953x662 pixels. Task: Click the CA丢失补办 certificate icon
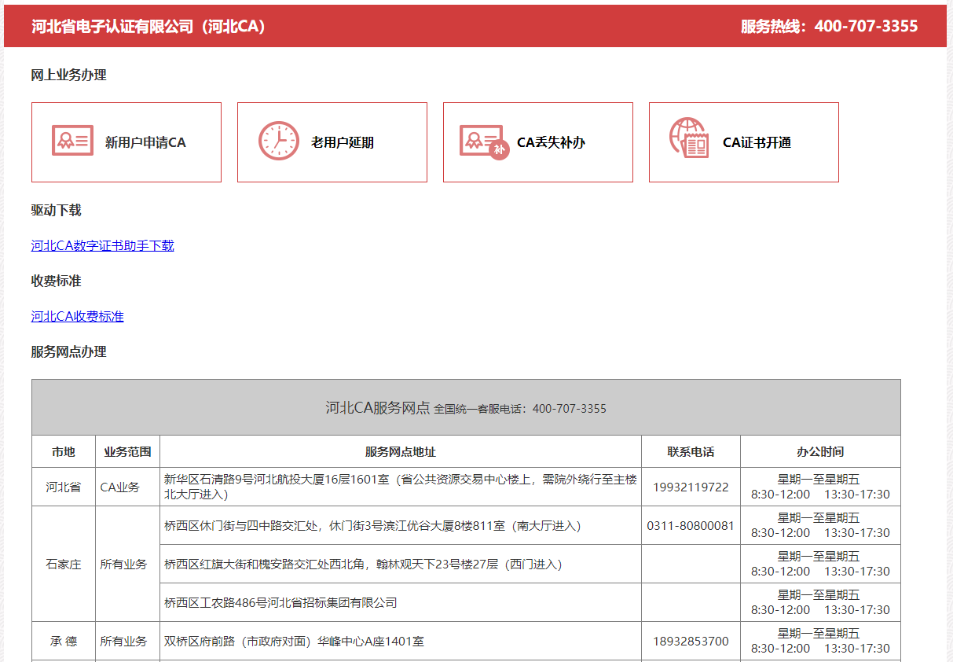click(x=483, y=142)
